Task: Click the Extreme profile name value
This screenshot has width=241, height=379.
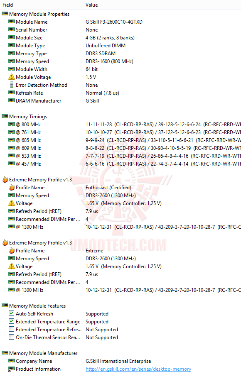Action: tap(94, 251)
